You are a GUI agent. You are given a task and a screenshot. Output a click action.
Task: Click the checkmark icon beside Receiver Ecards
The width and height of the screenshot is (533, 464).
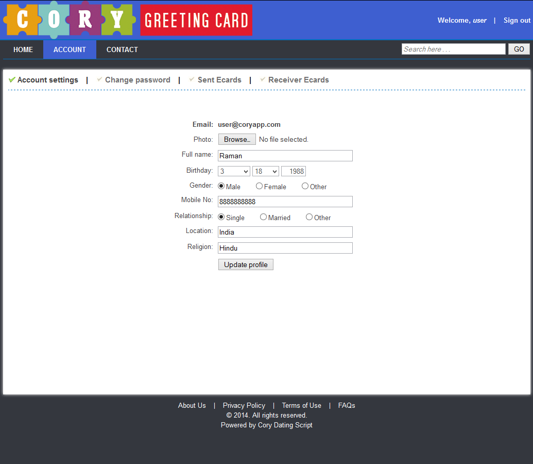pos(263,79)
